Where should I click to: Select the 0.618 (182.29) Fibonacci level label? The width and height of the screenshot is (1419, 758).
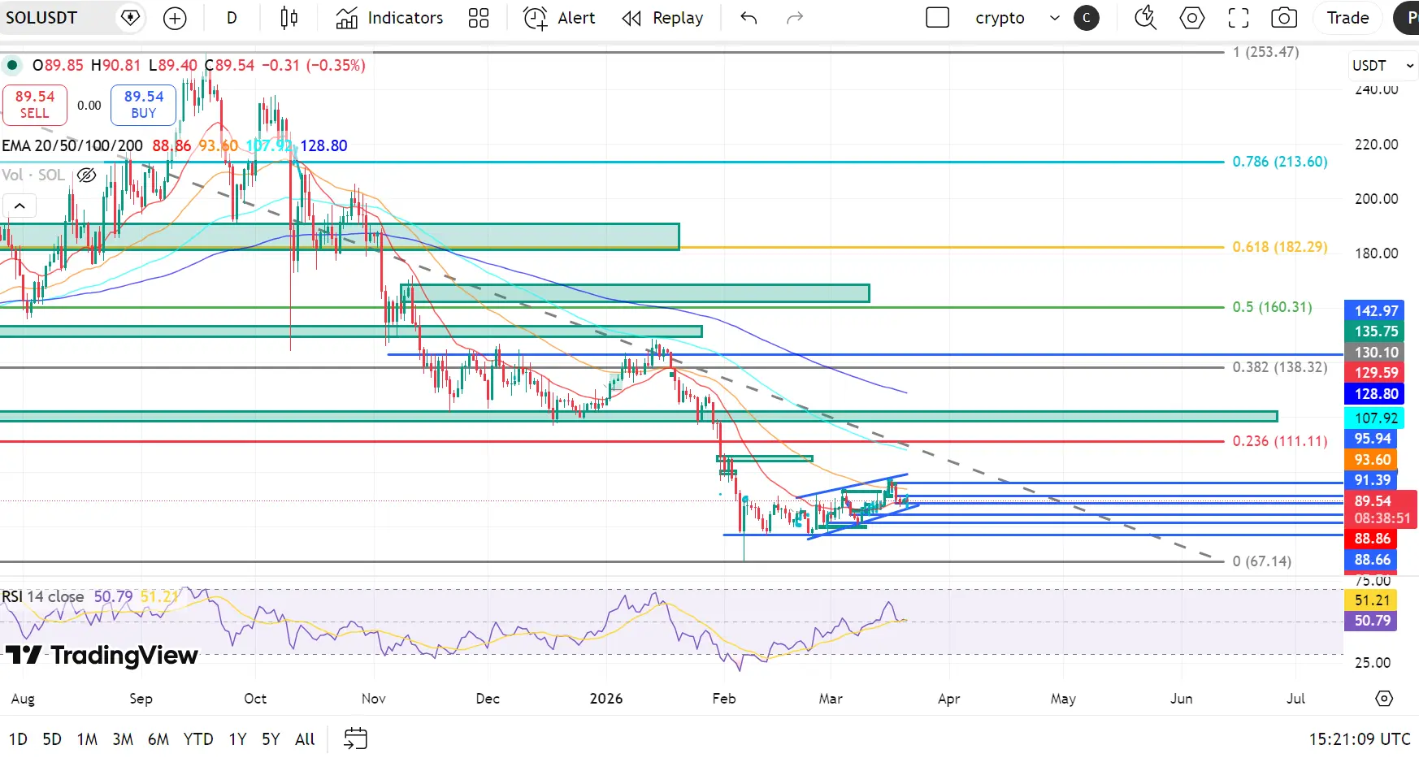click(1280, 246)
